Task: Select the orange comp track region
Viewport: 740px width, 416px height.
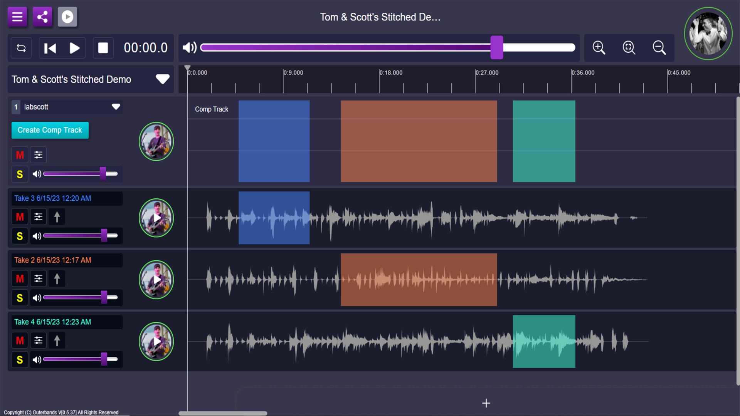Action: (x=419, y=141)
